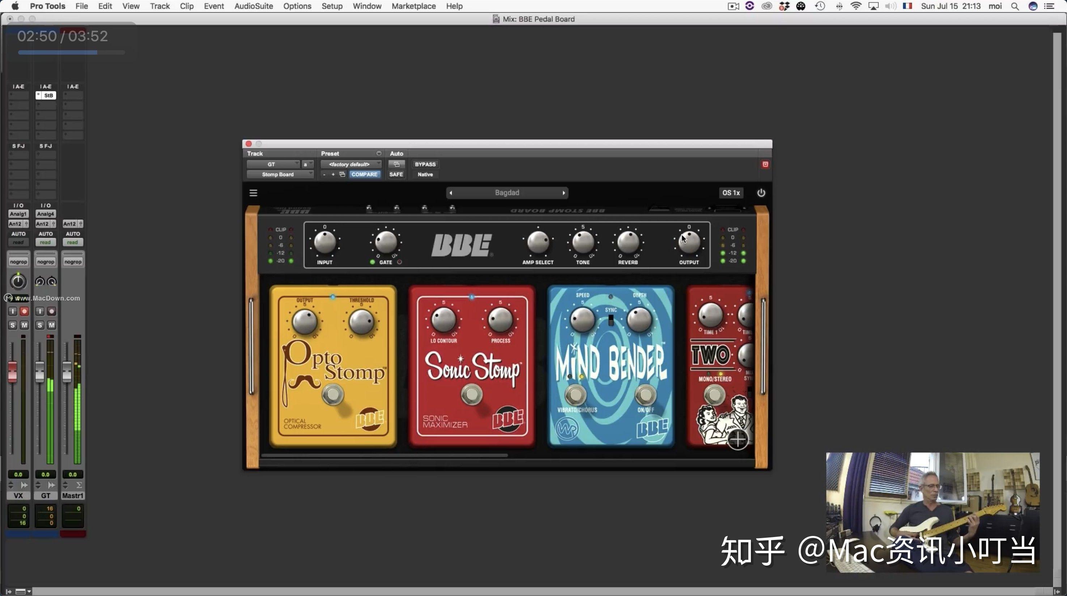Open the AudioSuite menu
This screenshot has height=596, width=1067.
coord(253,6)
